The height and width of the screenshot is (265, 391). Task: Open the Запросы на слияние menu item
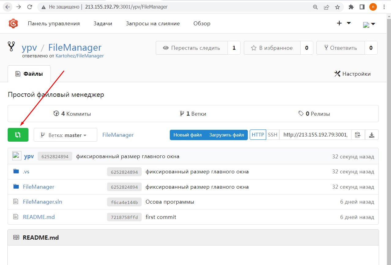tap(153, 24)
